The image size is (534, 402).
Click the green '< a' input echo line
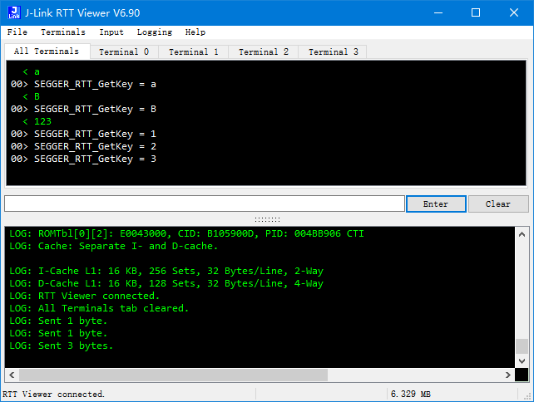pyautogui.click(x=31, y=71)
